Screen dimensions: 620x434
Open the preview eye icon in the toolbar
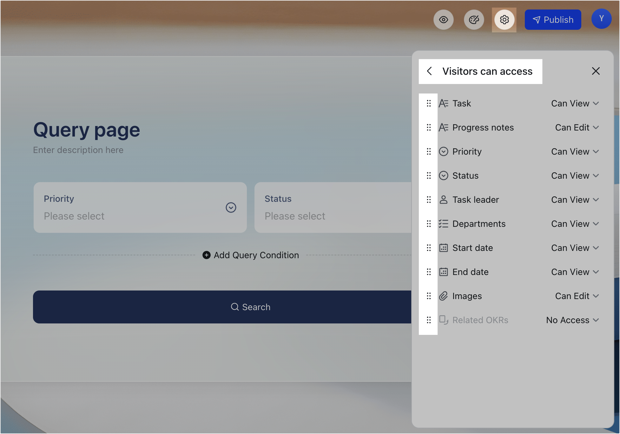tap(444, 19)
